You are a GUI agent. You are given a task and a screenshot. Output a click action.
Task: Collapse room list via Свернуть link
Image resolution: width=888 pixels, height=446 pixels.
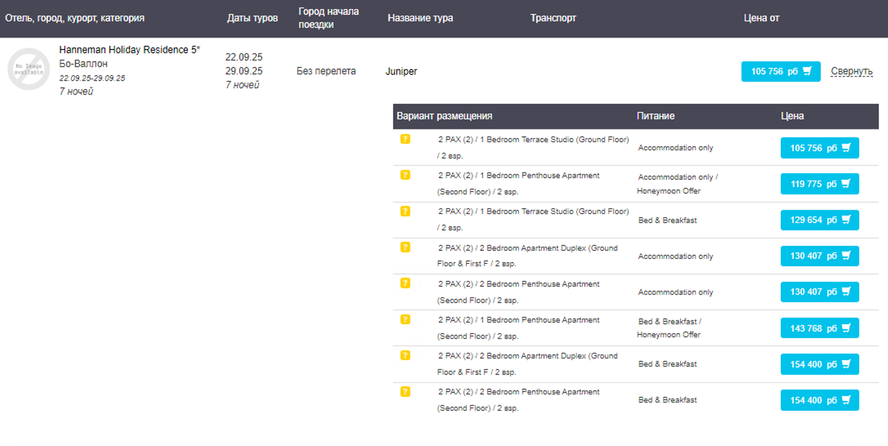(852, 71)
